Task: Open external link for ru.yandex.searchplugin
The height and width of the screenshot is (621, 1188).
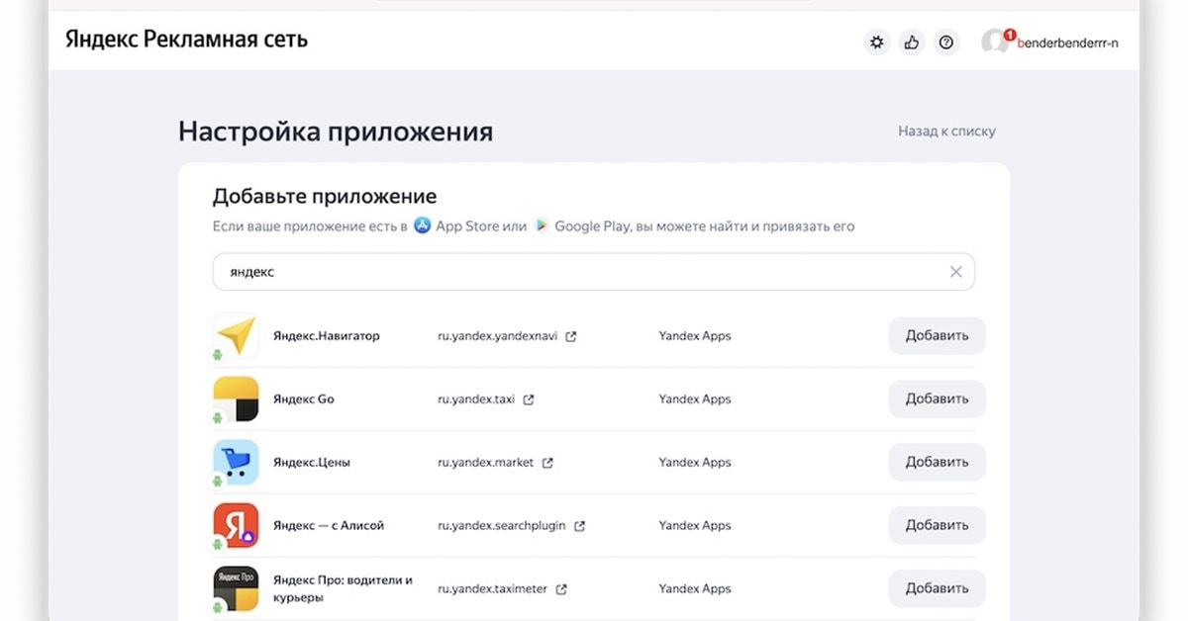Action: (x=580, y=526)
